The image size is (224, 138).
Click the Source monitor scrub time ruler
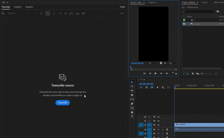(x=153, y=67)
